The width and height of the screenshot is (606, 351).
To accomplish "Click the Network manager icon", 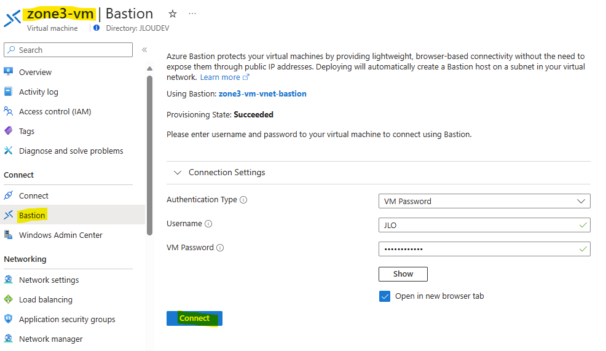I will pos(8,339).
